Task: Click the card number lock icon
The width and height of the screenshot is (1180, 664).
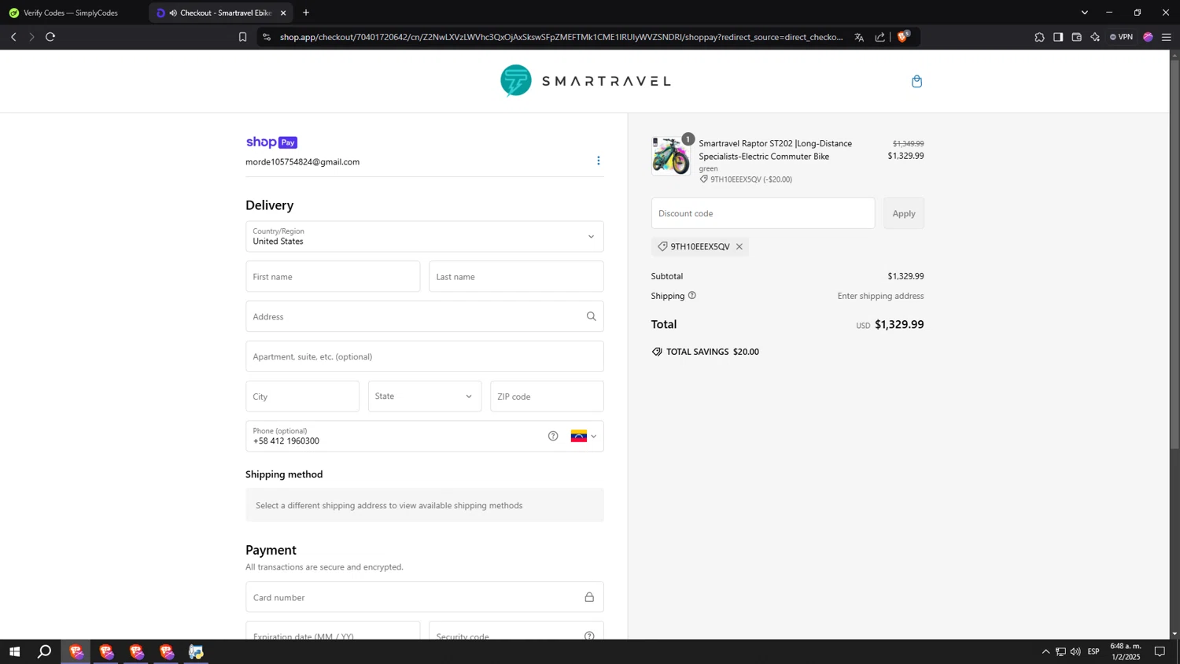Action: tap(589, 597)
